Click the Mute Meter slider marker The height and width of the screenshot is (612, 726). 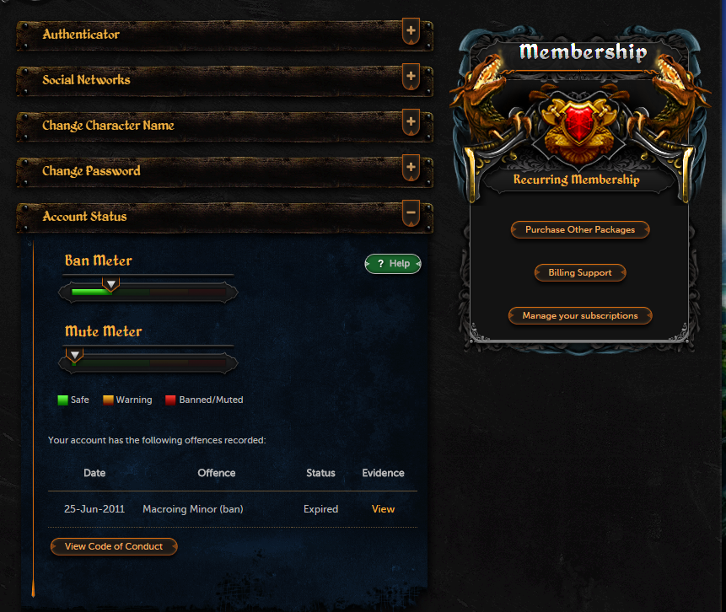pyautogui.click(x=74, y=356)
